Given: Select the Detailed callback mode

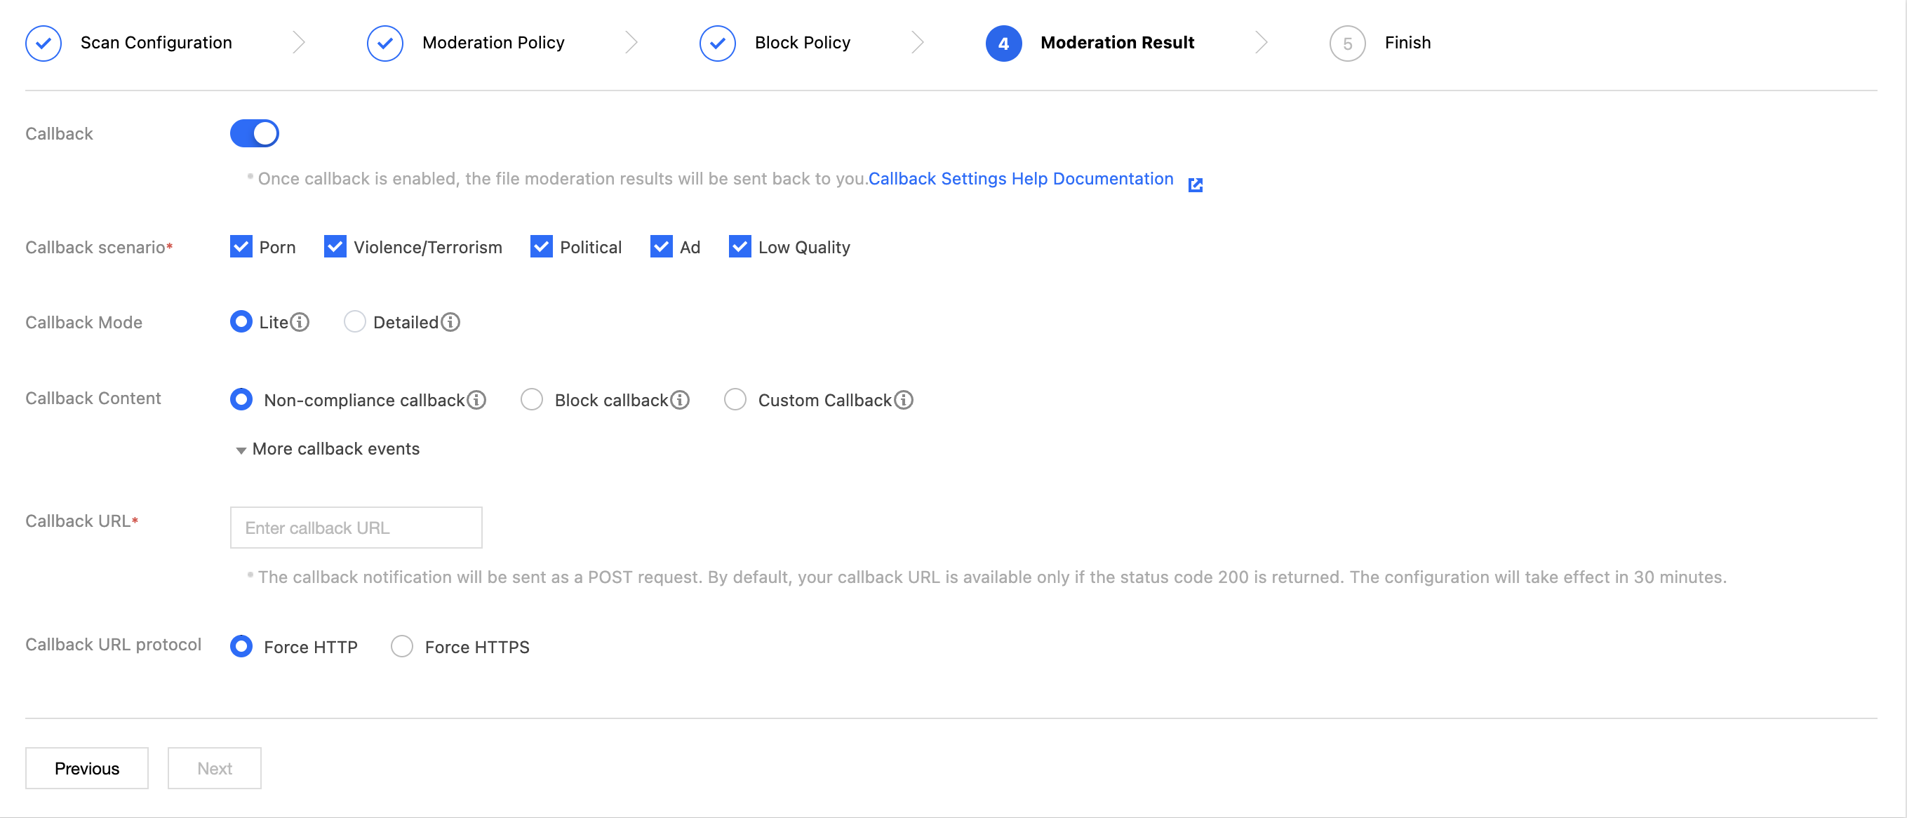Looking at the screenshot, I should click(354, 322).
